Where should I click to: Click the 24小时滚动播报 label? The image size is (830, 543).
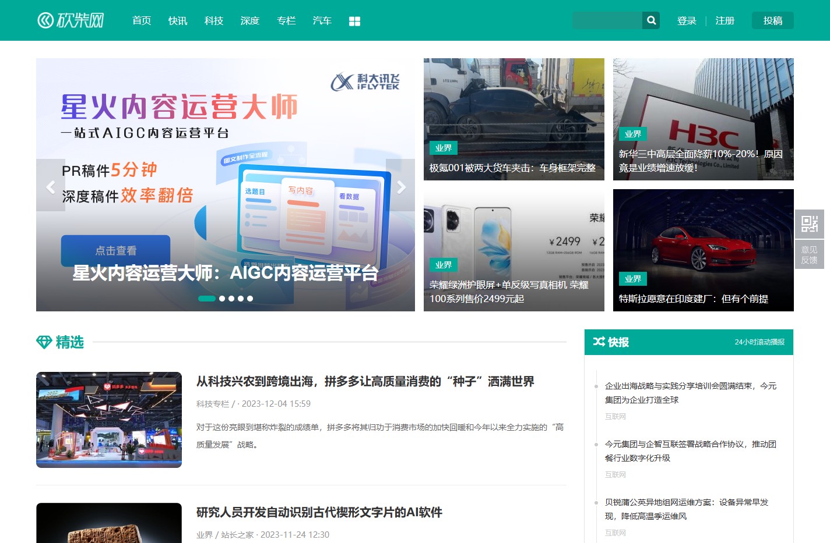[x=759, y=342]
